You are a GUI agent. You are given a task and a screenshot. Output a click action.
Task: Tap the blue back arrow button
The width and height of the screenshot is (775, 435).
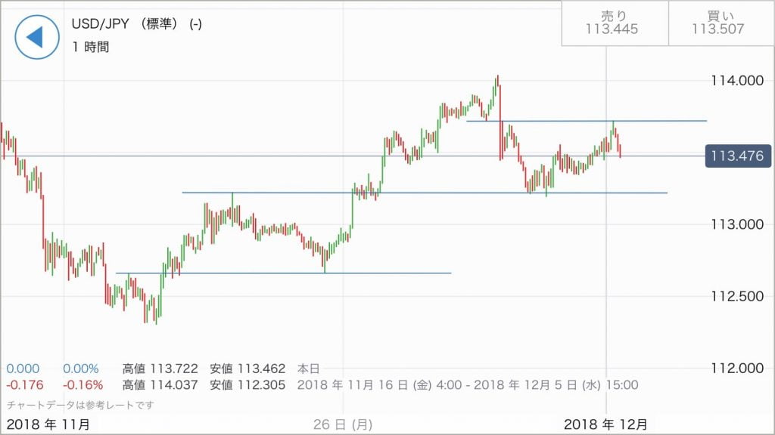tap(37, 37)
